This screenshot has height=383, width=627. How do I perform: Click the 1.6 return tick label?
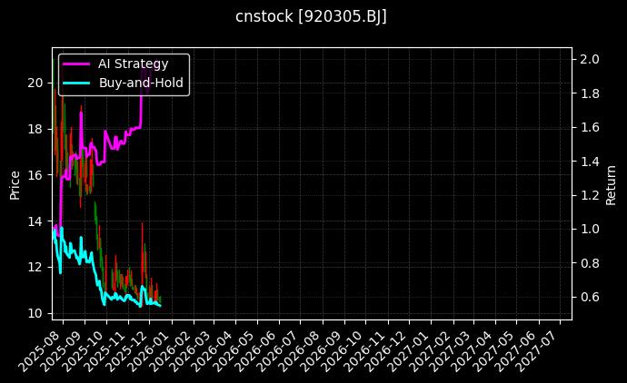coord(590,127)
